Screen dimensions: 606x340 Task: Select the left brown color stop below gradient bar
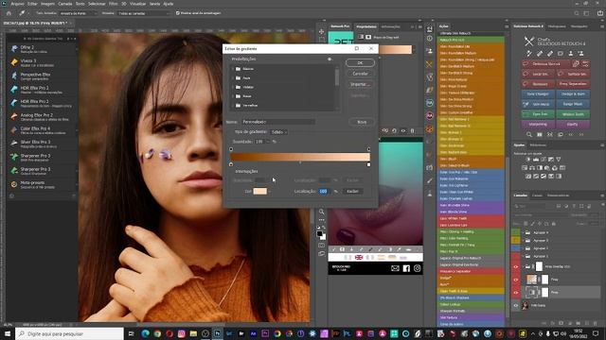tap(231, 164)
